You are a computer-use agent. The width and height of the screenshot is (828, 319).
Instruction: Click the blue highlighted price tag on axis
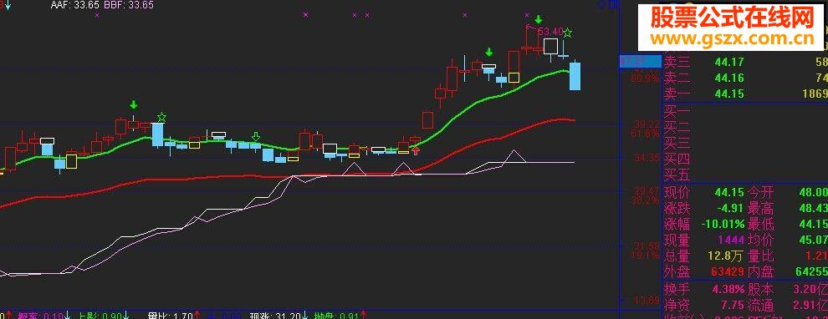point(640,61)
